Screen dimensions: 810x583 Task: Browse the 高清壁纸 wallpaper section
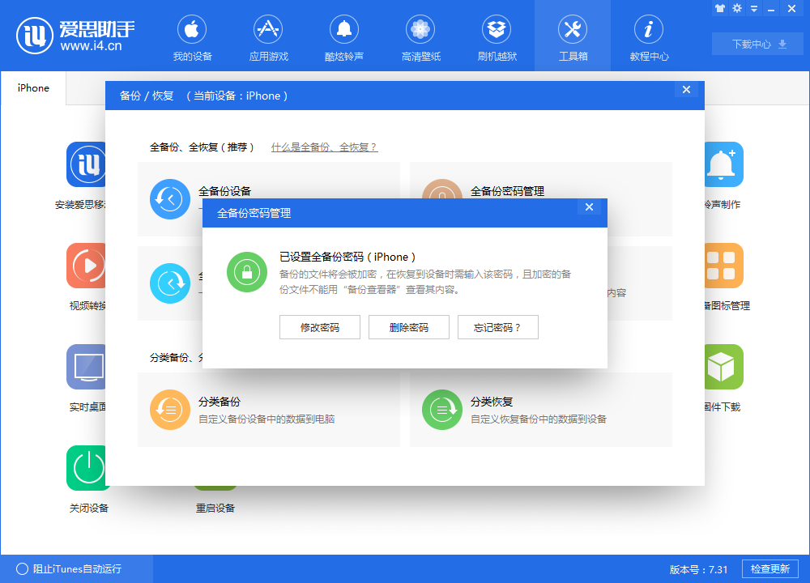(420, 36)
